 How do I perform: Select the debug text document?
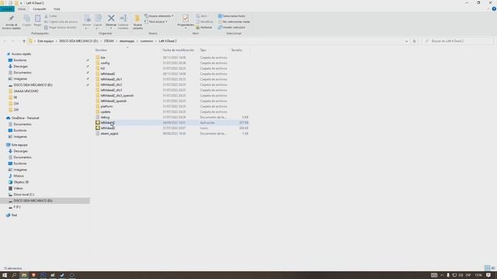pos(105,117)
